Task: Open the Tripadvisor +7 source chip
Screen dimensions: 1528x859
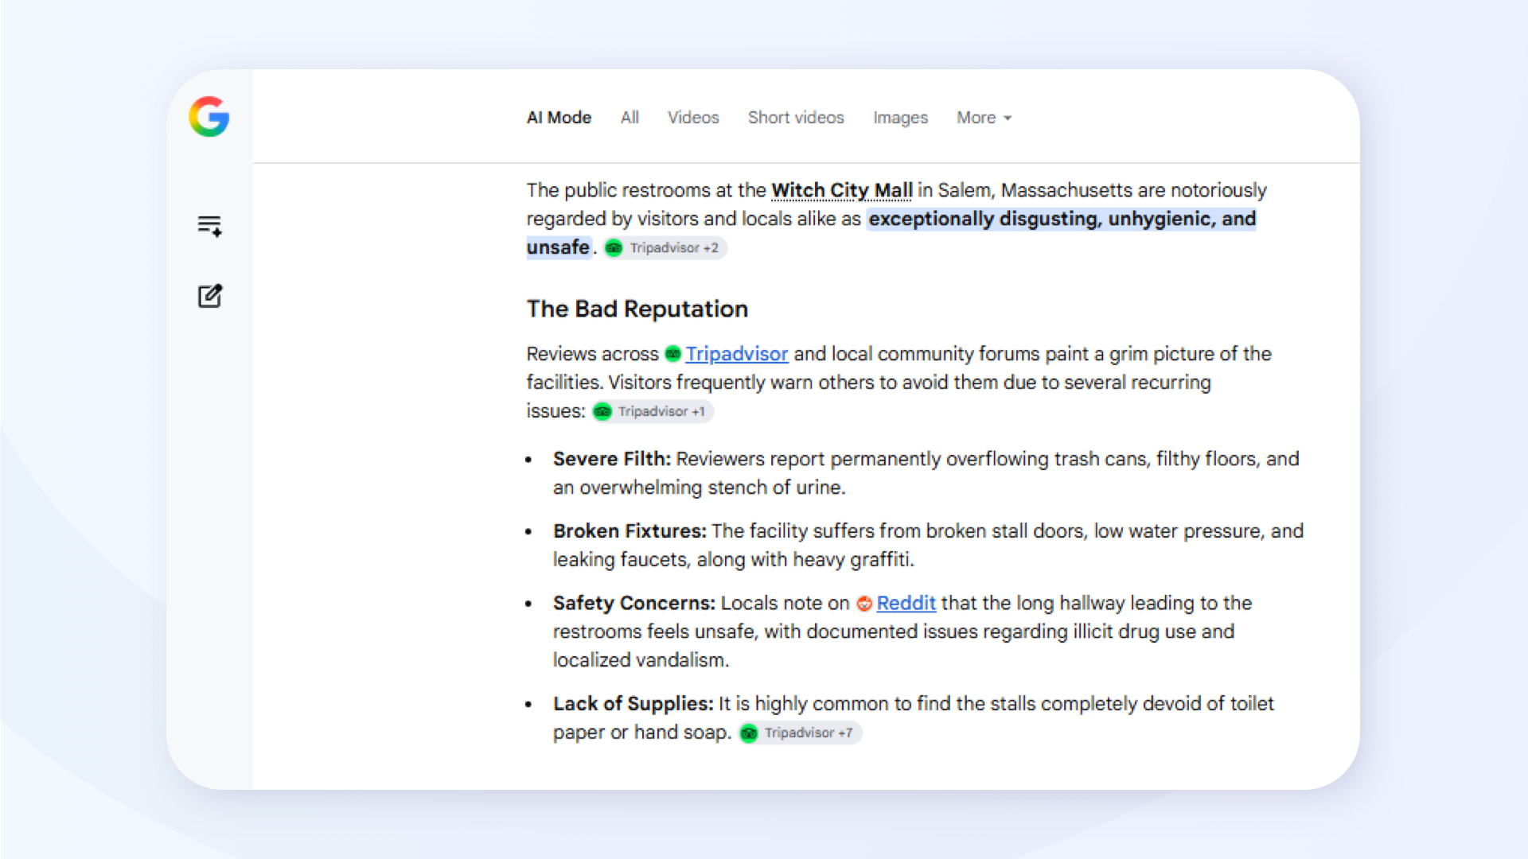Action: pos(800,733)
